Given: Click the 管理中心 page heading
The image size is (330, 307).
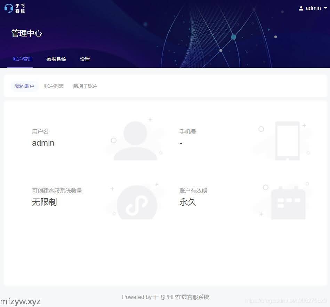Looking at the screenshot, I should [x=27, y=33].
